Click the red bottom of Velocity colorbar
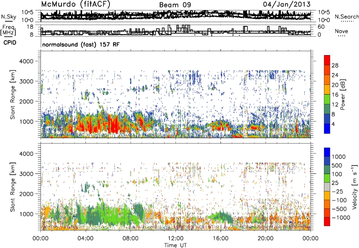359x248 pixels. click(x=327, y=222)
